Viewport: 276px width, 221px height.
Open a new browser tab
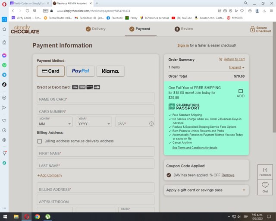tap(97, 3)
